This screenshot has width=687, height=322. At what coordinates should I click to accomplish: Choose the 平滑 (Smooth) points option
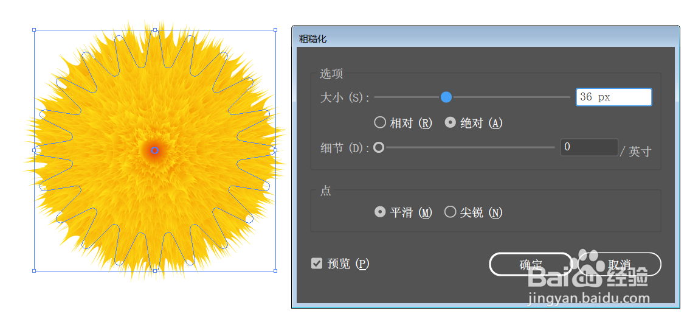[403, 213]
